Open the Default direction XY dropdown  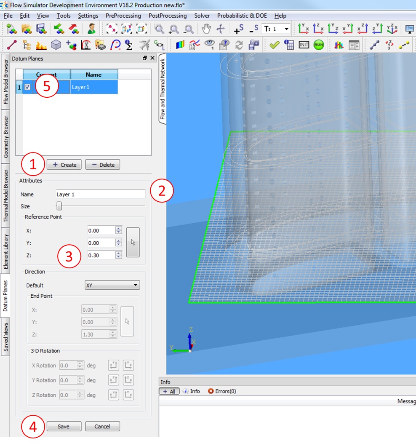(112, 285)
